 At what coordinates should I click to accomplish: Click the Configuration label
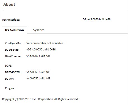(x=14, y=43)
